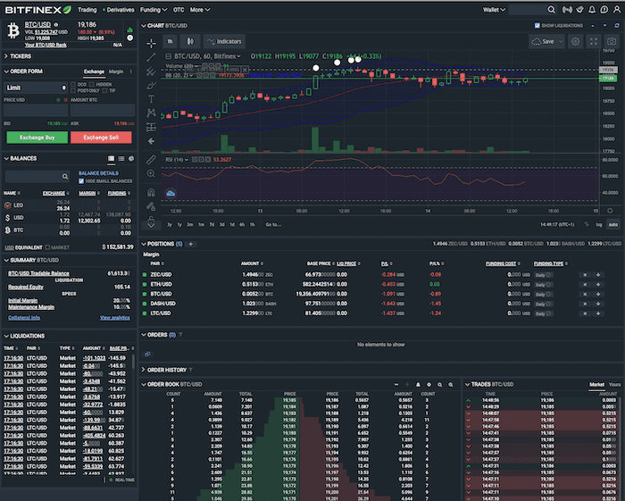The height and width of the screenshot is (501, 625).
Task: Zoom out the order book depth
Action: (x=439, y=385)
